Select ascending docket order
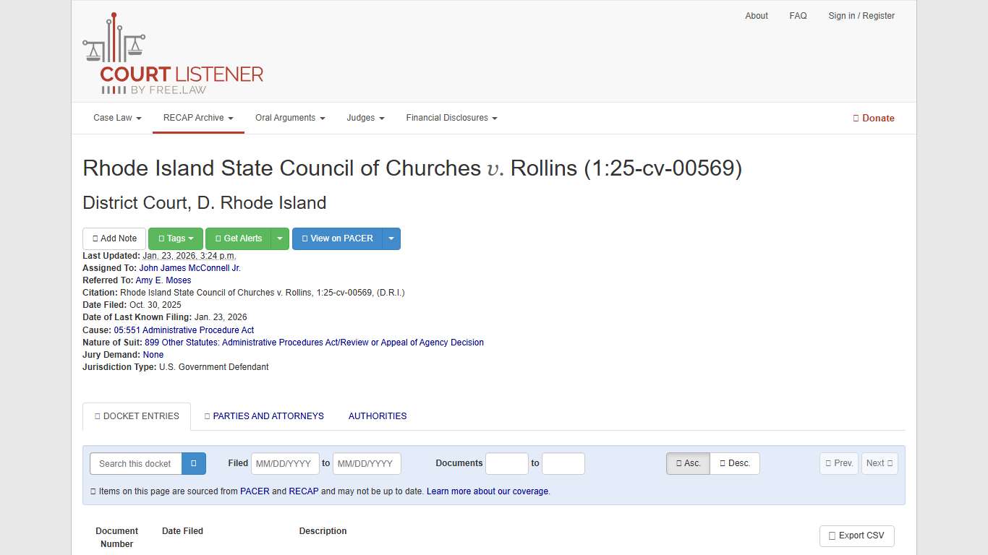The height and width of the screenshot is (555, 988). click(x=687, y=463)
